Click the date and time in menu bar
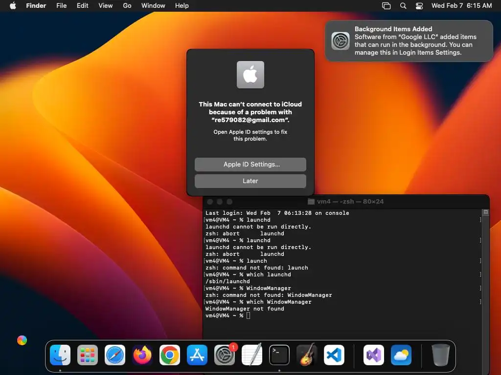 [461, 6]
